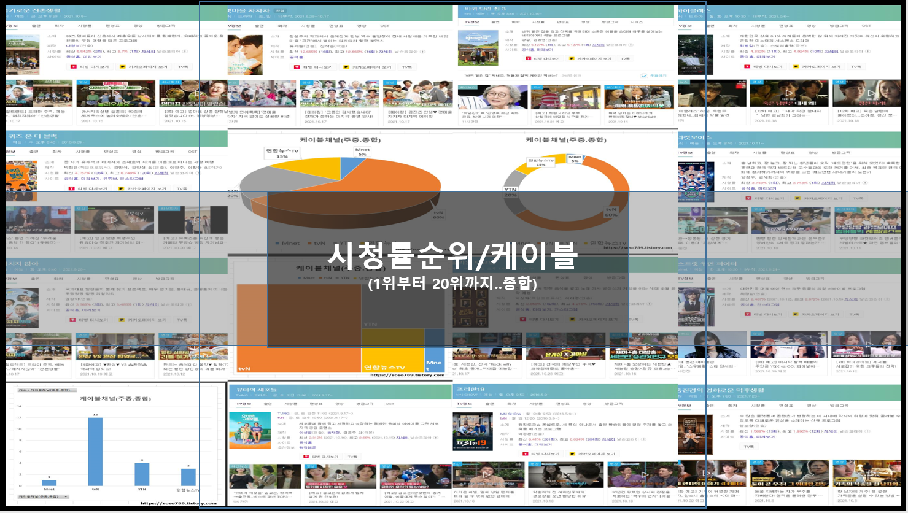Image resolution: width=908 pixels, height=513 pixels.
Task: Click the 투표하기 checkmark icon in 바퀴 달린 집 3
Action: coord(644,75)
